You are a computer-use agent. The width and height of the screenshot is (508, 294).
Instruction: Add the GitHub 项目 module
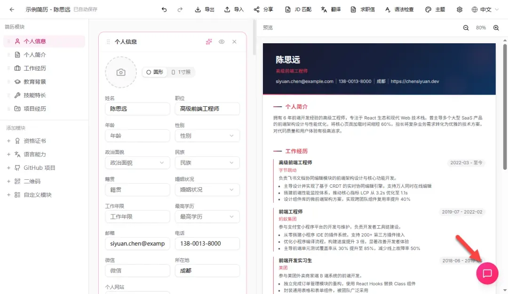pos(40,168)
